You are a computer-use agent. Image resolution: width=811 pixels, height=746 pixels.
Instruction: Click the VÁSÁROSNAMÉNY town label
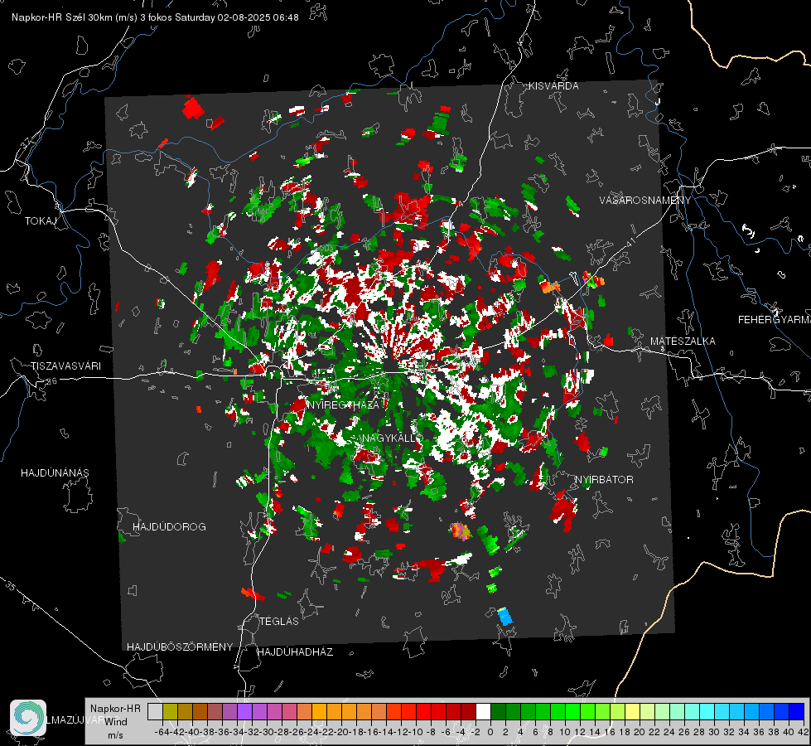pyautogui.click(x=645, y=201)
